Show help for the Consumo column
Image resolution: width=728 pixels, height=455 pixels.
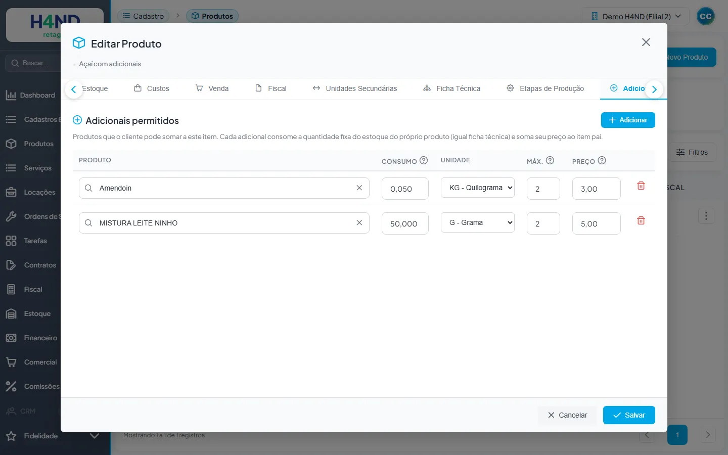click(x=424, y=160)
